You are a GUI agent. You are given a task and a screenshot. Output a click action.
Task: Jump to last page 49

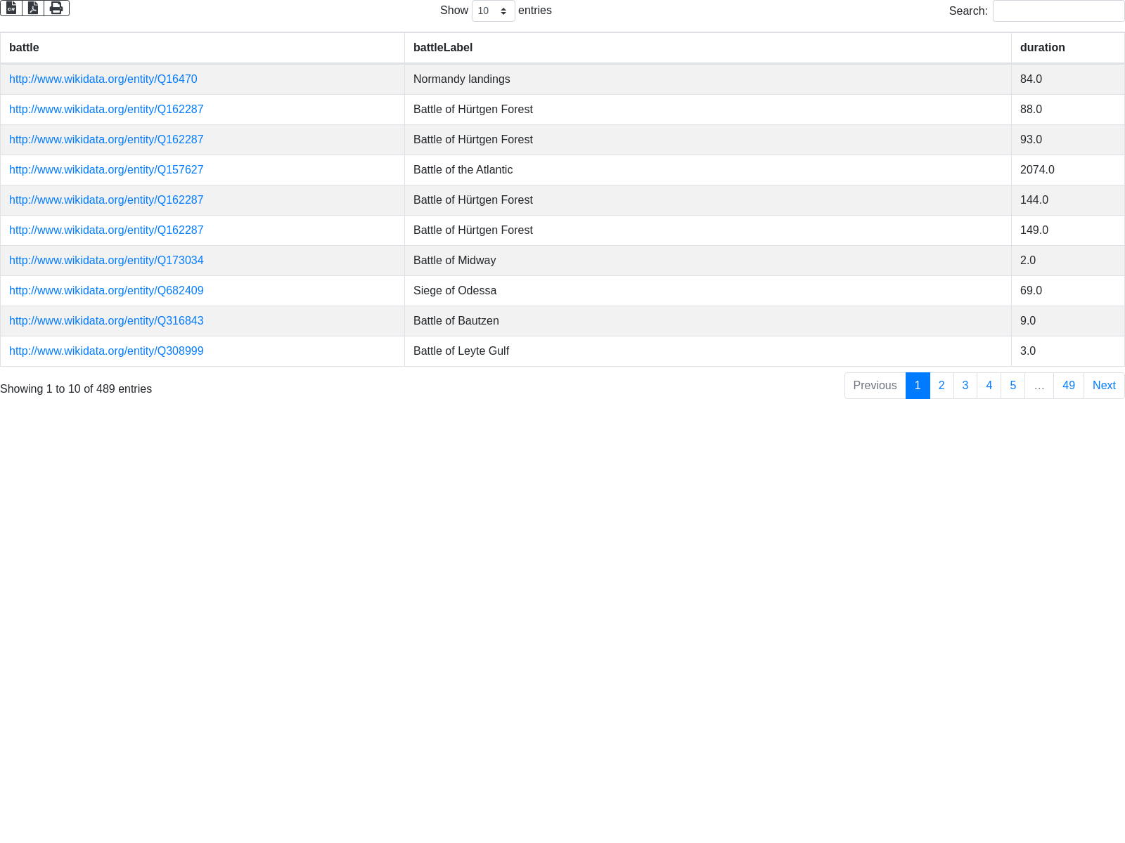pyautogui.click(x=1069, y=386)
